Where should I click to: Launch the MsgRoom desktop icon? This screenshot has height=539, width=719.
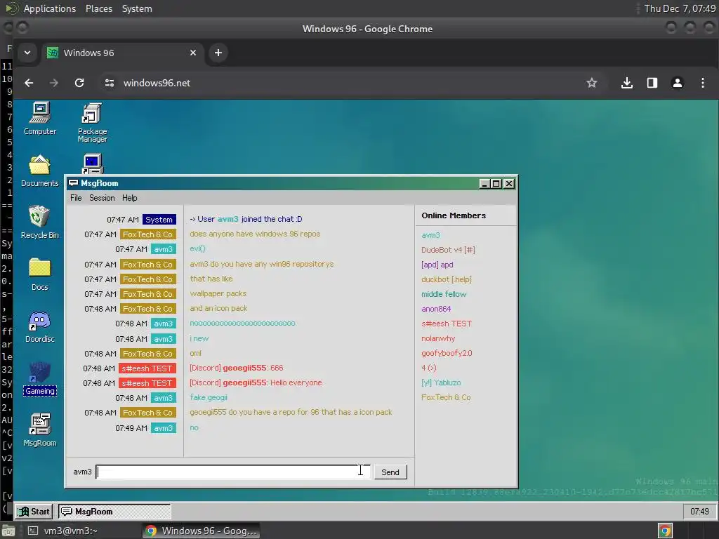coord(40,430)
